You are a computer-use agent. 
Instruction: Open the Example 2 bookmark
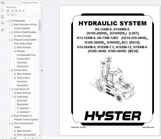click(x=25, y=112)
